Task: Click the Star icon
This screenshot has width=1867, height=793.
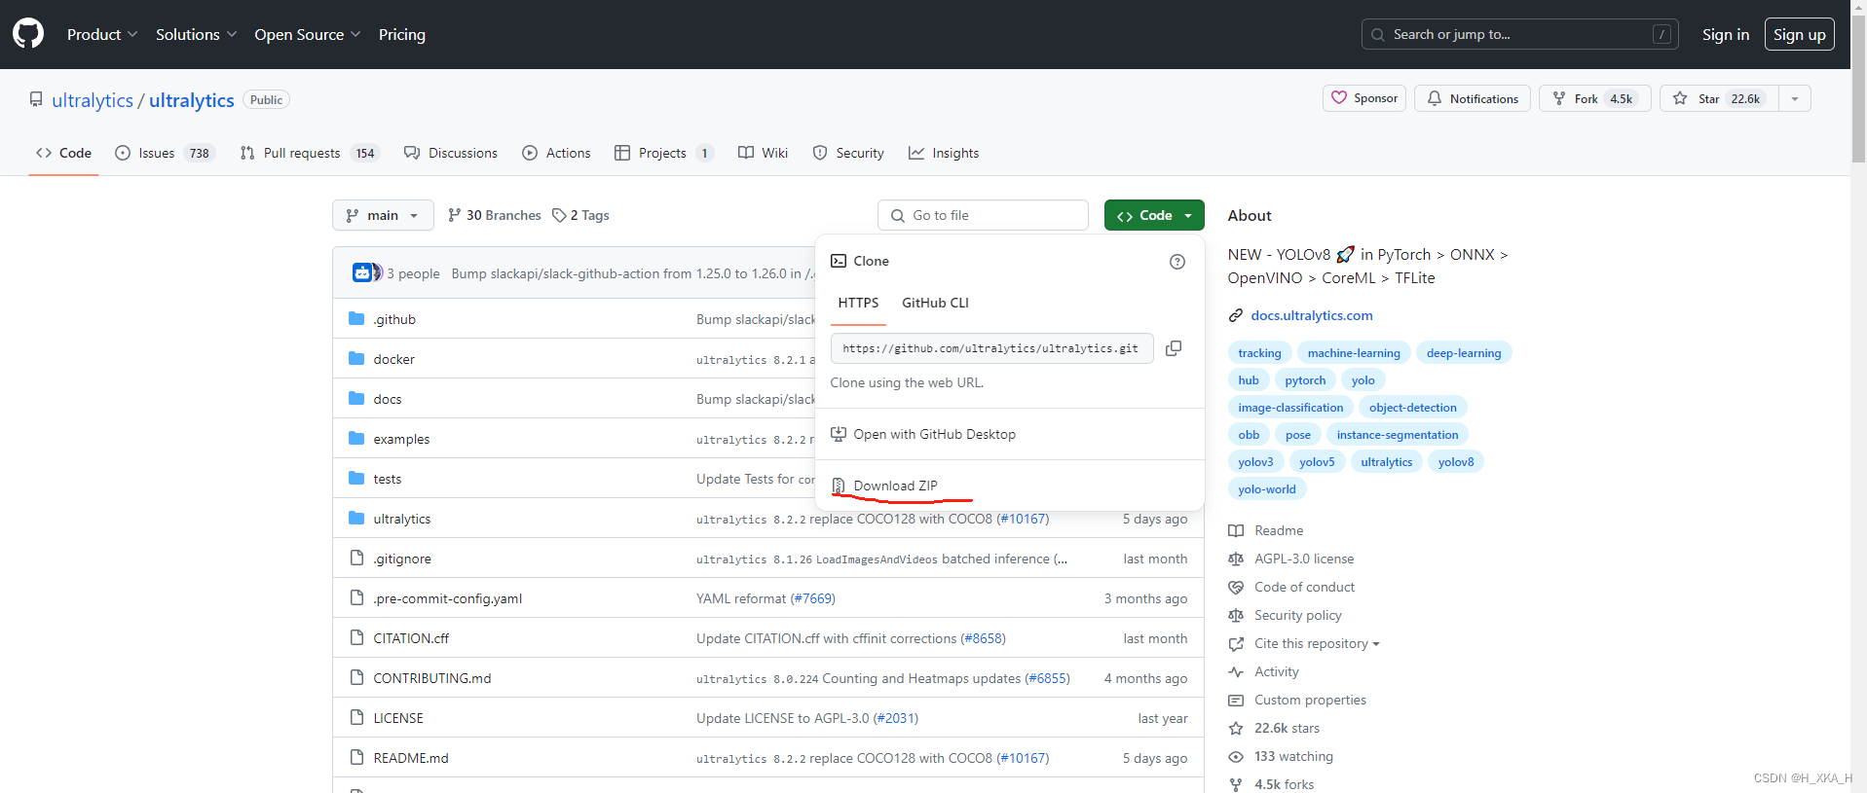Action: [1680, 98]
